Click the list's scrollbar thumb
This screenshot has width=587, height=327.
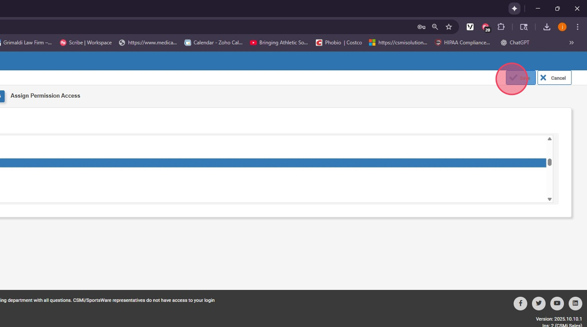point(549,162)
